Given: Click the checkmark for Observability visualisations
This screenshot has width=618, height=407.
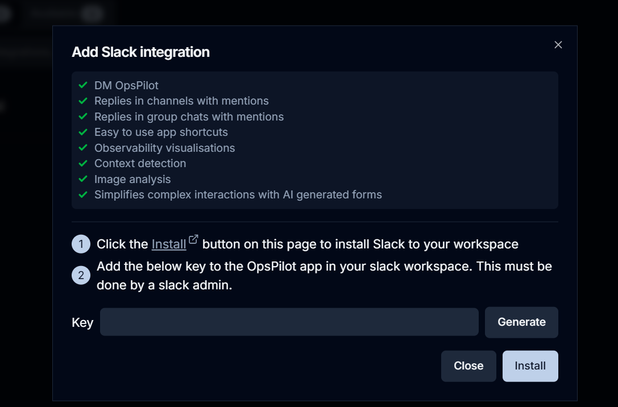Looking at the screenshot, I should (83, 148).
